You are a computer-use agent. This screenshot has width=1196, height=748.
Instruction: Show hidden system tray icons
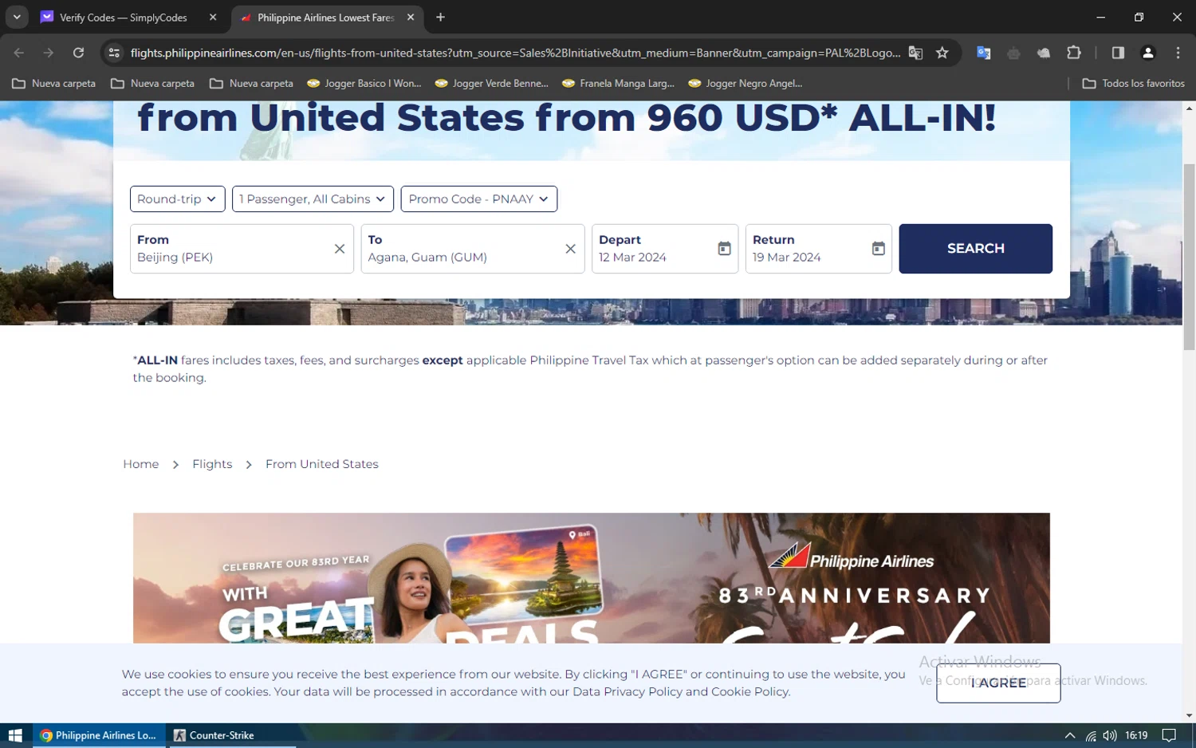tap(1070, 735)
